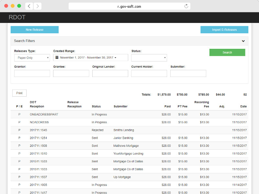The height and width of the screenshot is (194, 259).
Task: Click the $1,579.00 total paid value
Action: [164, 94]
